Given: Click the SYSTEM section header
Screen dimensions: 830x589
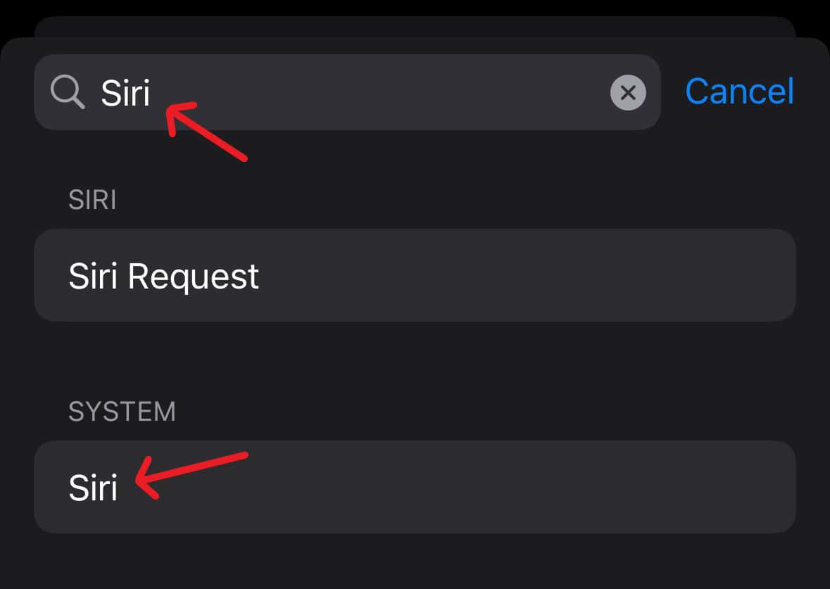Looking at the screenshot, I should click(x=122, y=412).
